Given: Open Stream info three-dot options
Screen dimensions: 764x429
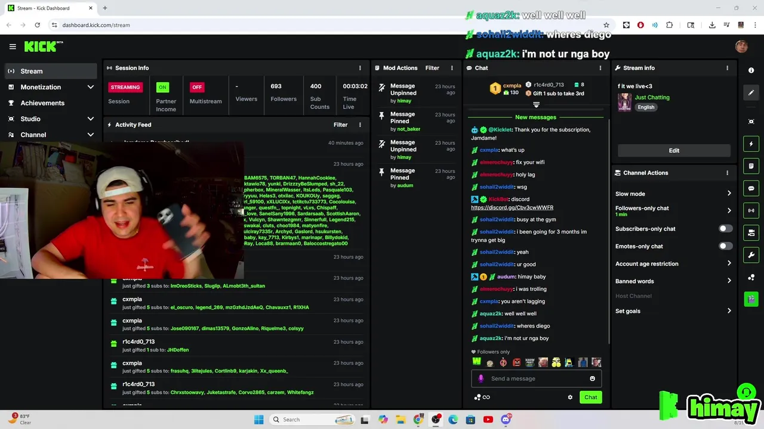Looking at the screenshot, I should pos(727,68).
